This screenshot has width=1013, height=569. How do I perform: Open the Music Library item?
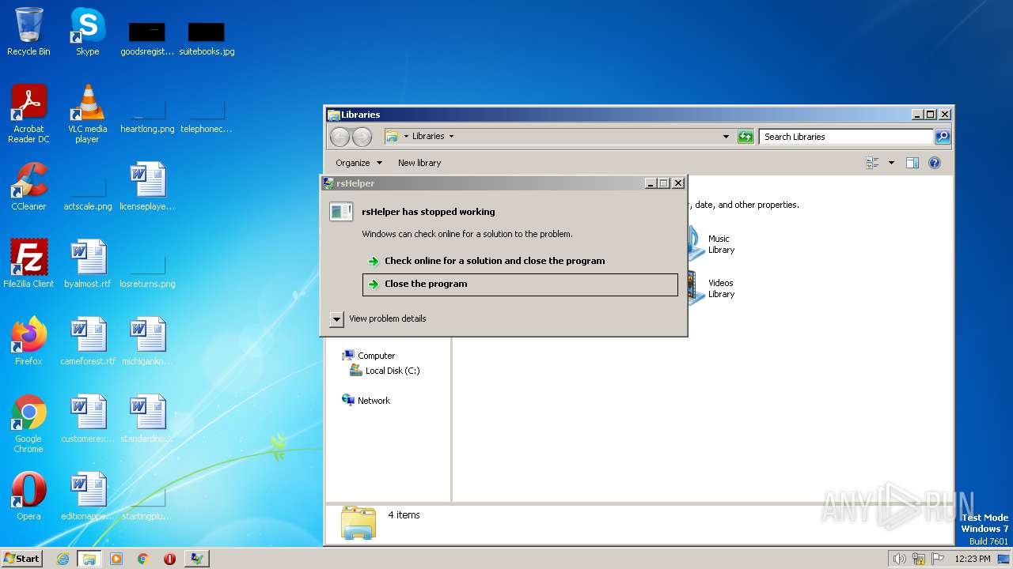[x=711, y=244]
